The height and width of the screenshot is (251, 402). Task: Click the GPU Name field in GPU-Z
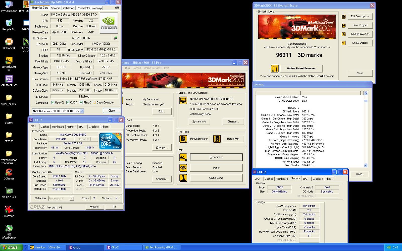click(74, 15)
